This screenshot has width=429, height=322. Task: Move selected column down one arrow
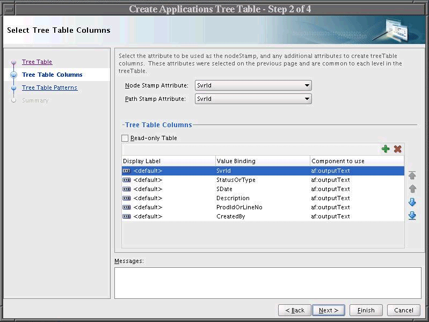[412, 202]
